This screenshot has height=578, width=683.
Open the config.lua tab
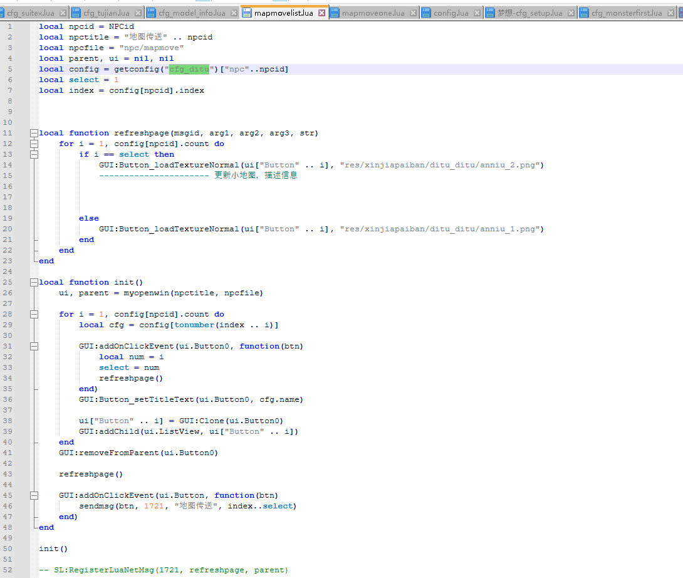(x=450, y=13)
